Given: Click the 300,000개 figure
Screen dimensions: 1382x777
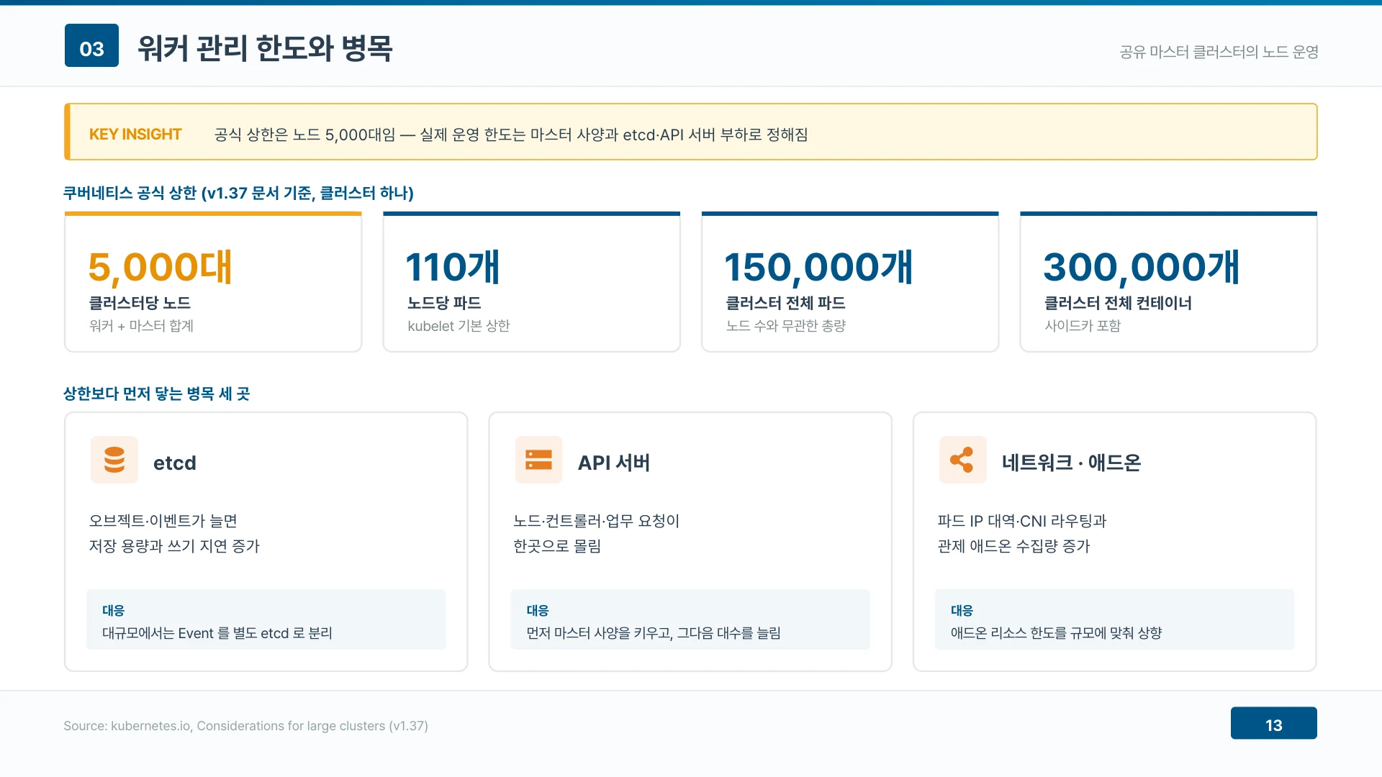Looking at the screenshot, I should (1142, 267).
